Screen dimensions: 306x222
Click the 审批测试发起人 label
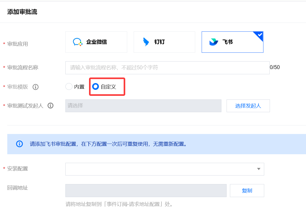[25, 106]
